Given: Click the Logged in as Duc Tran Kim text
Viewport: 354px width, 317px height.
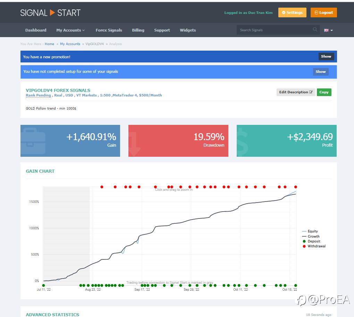Looking at the screenshot, I should coord(248,12).
